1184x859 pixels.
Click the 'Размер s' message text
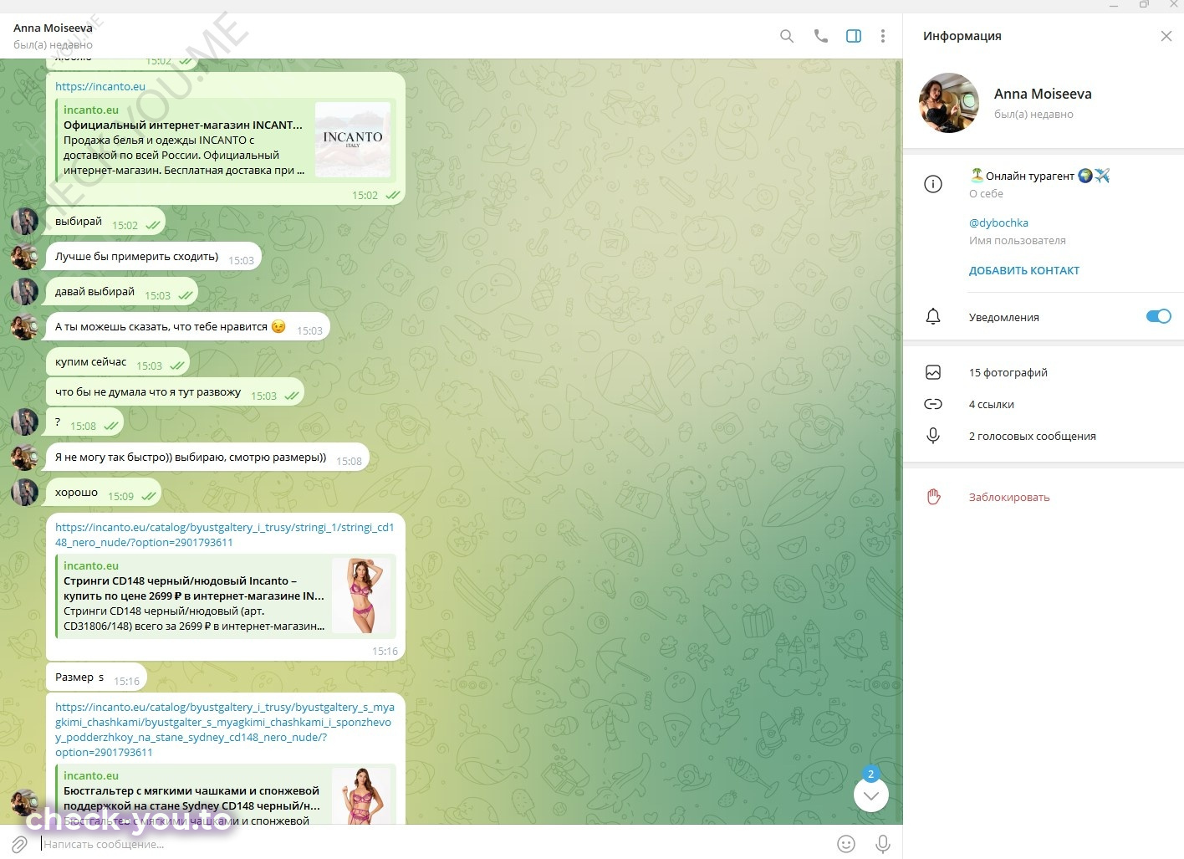[x=79, y=677]
